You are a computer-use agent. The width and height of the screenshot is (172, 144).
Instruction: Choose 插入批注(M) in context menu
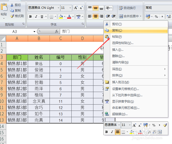pyautogui.click(x=136, y=82)
